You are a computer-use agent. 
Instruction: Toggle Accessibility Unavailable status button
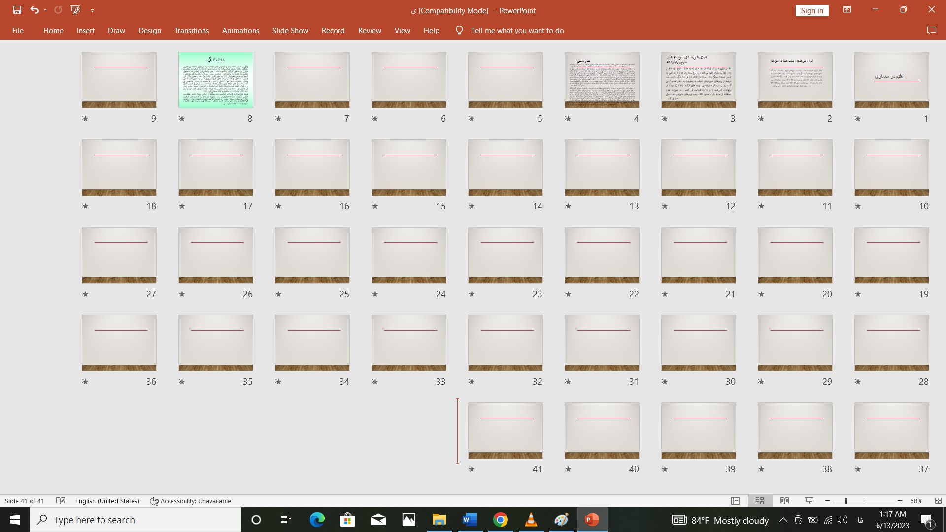190,500
